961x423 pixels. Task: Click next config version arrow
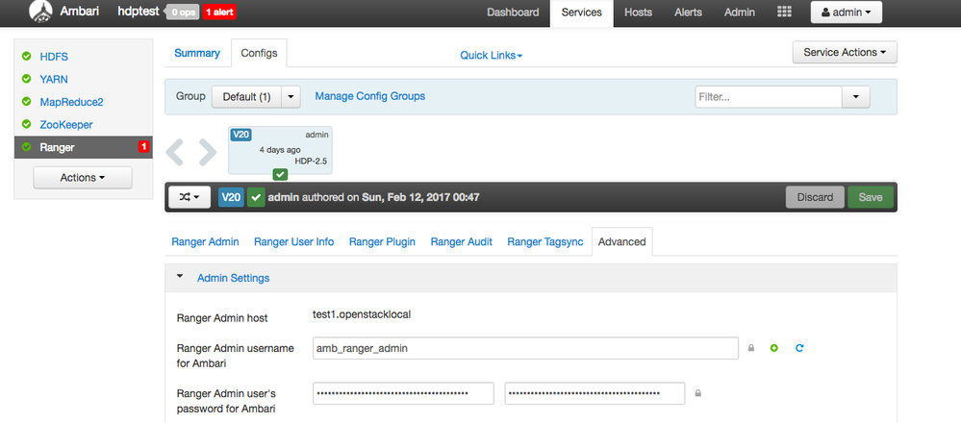click(x=208, y=152)
